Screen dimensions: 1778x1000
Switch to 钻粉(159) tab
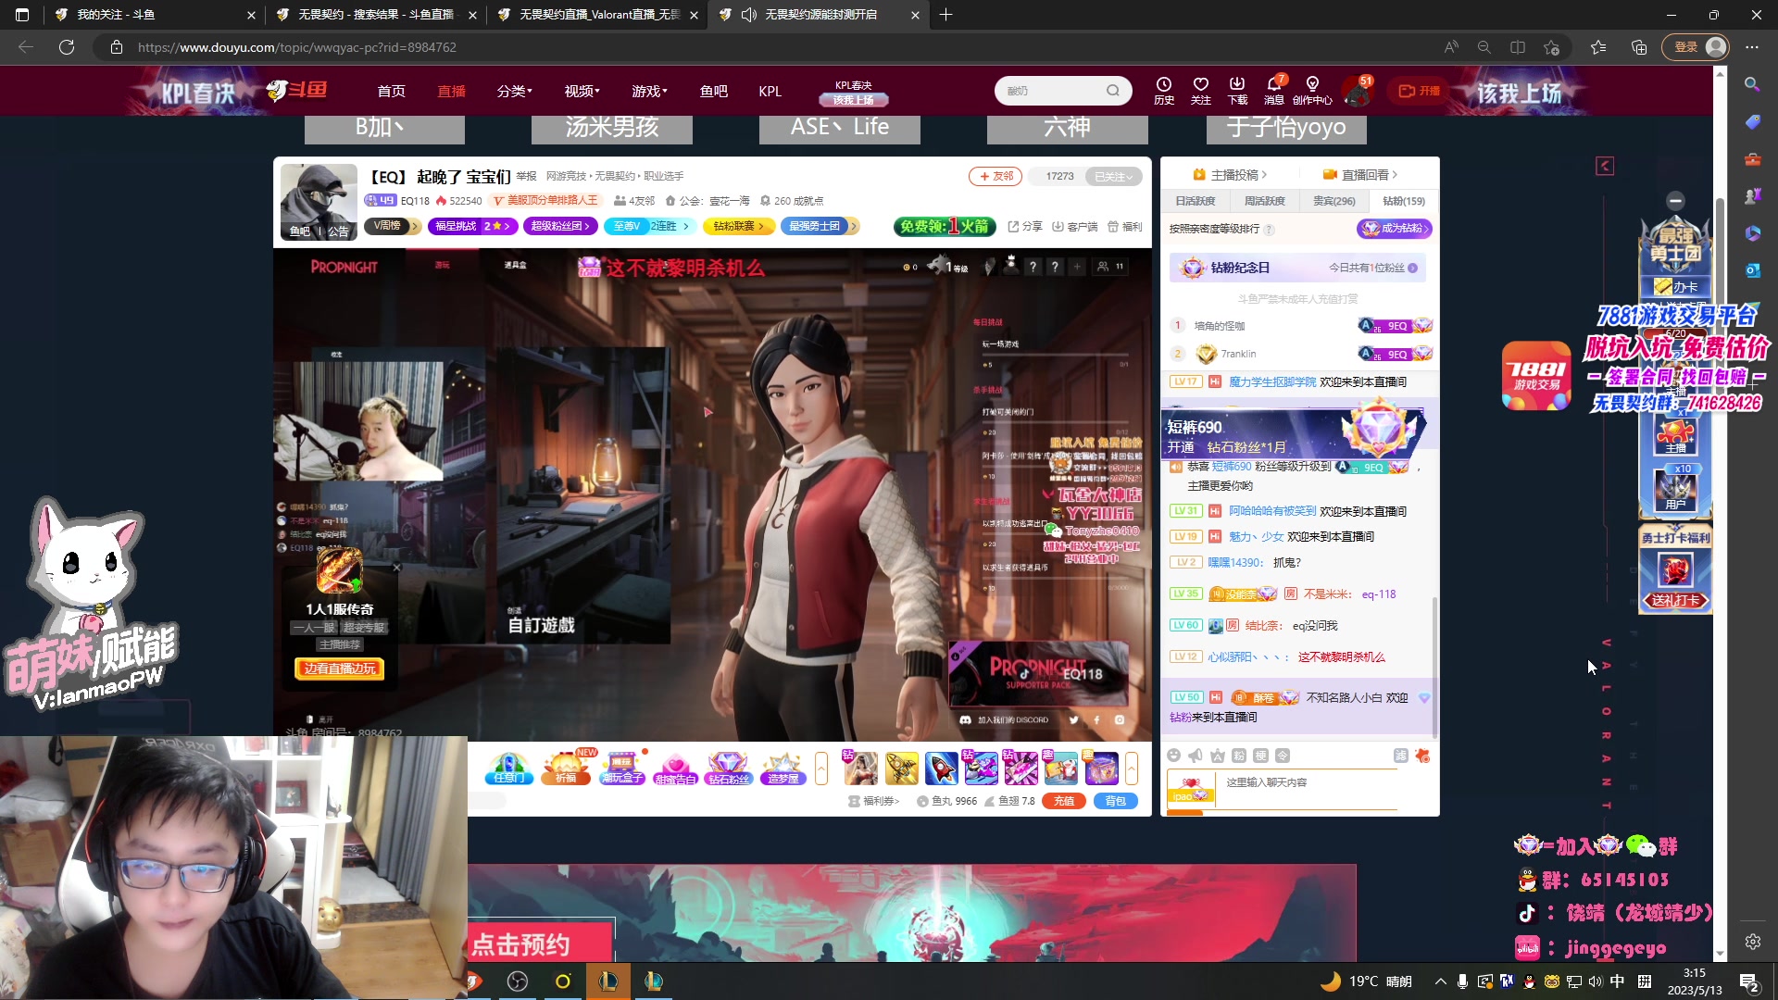click(x=1403, y=201)
